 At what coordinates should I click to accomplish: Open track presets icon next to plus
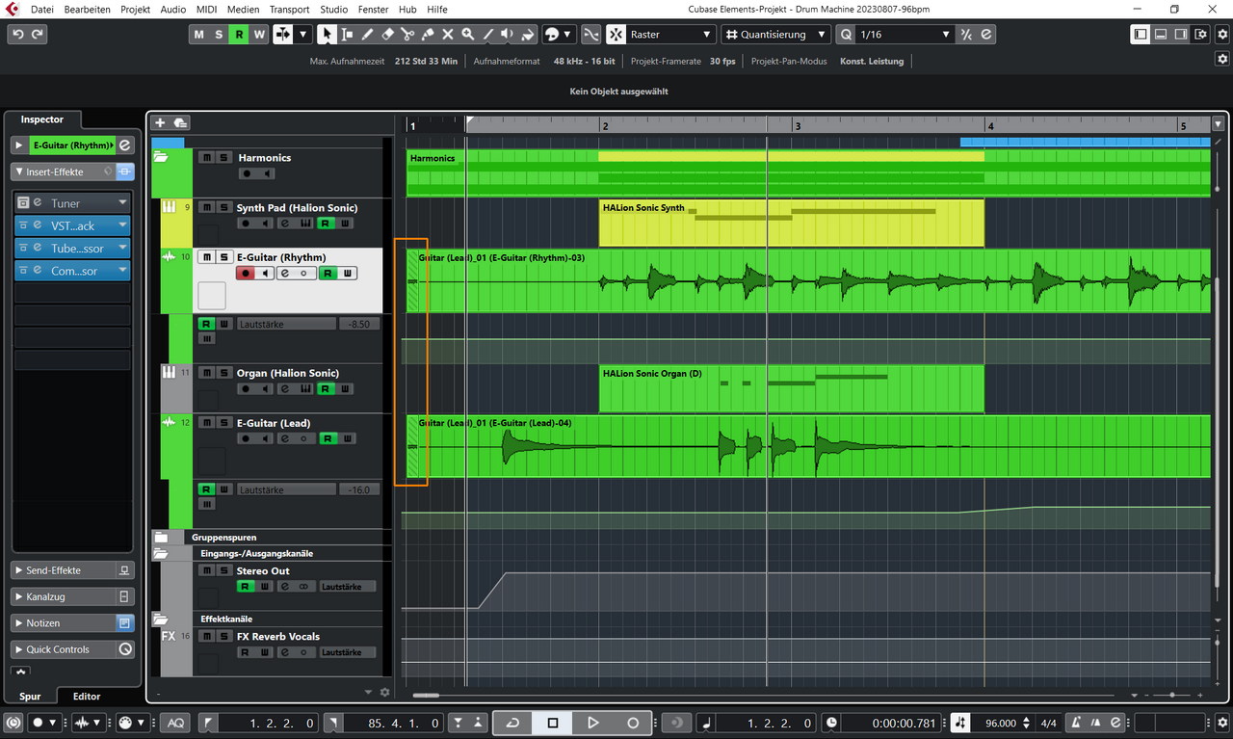(180, 122)
